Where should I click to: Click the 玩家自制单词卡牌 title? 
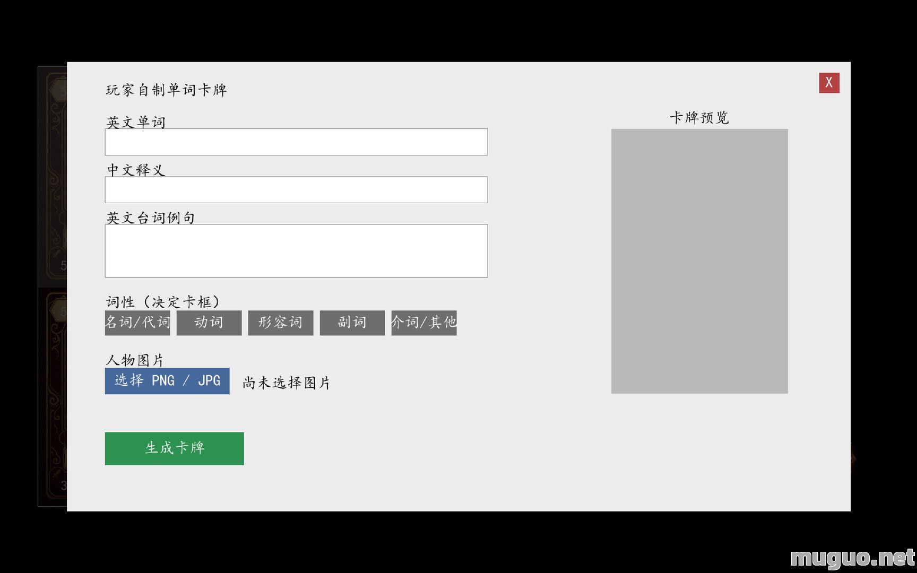(167, 90)
